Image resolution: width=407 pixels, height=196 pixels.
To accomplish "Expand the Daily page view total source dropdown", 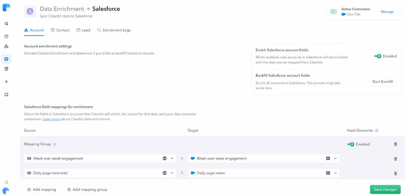I will pos(172,173).
